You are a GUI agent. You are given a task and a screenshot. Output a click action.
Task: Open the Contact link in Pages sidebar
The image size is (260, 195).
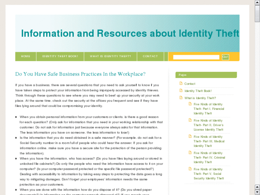coord(190,84)
